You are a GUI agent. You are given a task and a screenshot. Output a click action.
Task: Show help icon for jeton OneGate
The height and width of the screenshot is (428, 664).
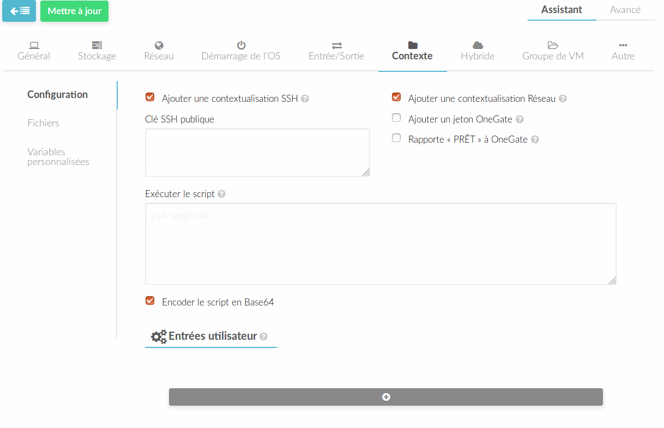click(x=520, y=119)
